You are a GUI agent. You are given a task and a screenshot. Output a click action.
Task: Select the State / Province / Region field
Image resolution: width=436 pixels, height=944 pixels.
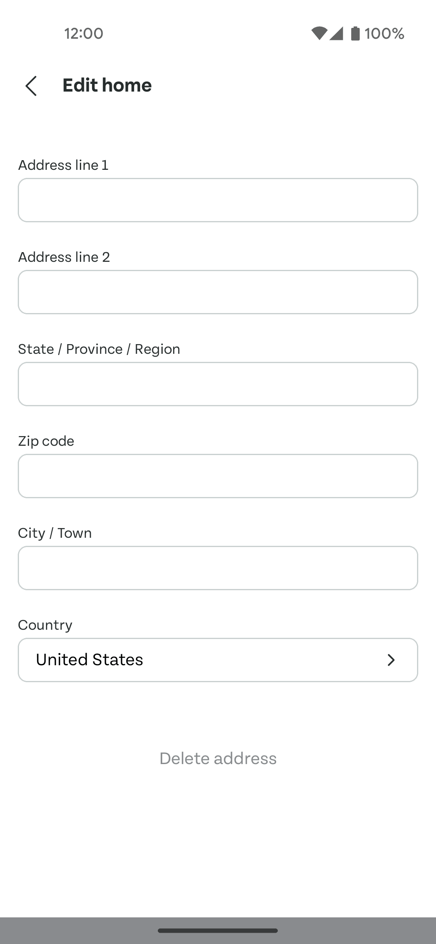pyautogui.click(x=218, y=384)
